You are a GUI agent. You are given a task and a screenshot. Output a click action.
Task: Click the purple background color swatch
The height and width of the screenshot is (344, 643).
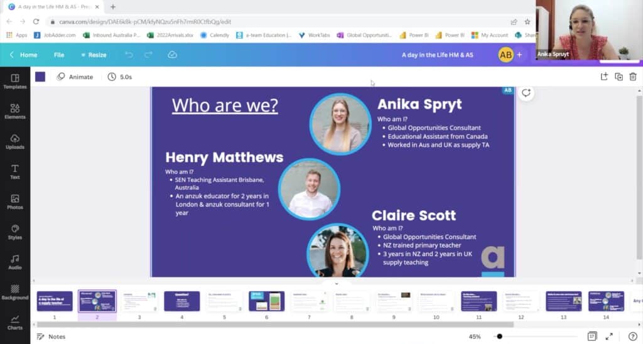[40, 77]
